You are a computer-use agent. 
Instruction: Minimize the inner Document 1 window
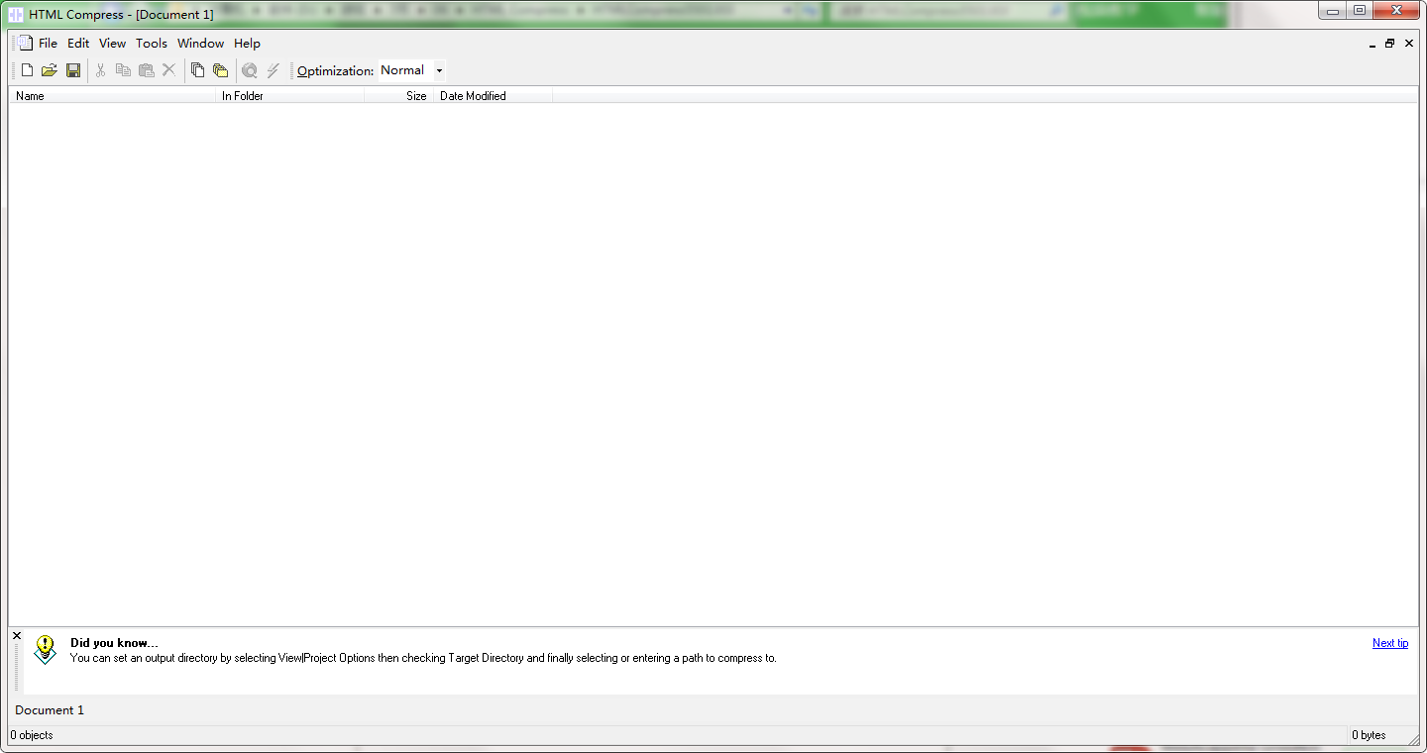coord(1372,44)
